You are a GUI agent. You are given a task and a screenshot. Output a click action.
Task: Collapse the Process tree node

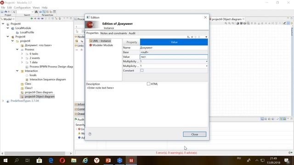(x=17, y=49)
